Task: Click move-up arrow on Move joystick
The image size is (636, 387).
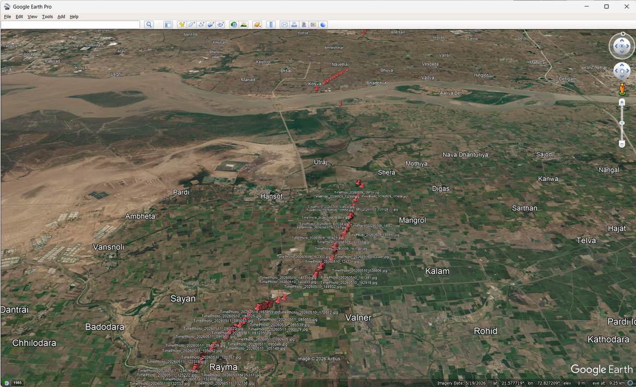Action: (622, 66)
